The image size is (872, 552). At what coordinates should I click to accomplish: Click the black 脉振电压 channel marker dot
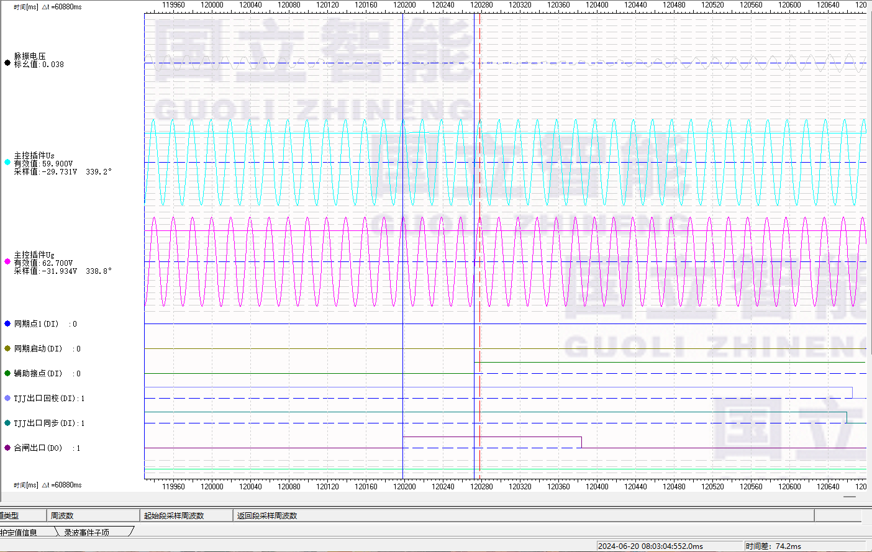[x=7, y=63]
